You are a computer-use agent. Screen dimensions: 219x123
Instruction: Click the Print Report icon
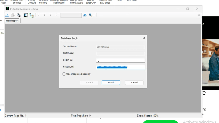pos(13,15)
